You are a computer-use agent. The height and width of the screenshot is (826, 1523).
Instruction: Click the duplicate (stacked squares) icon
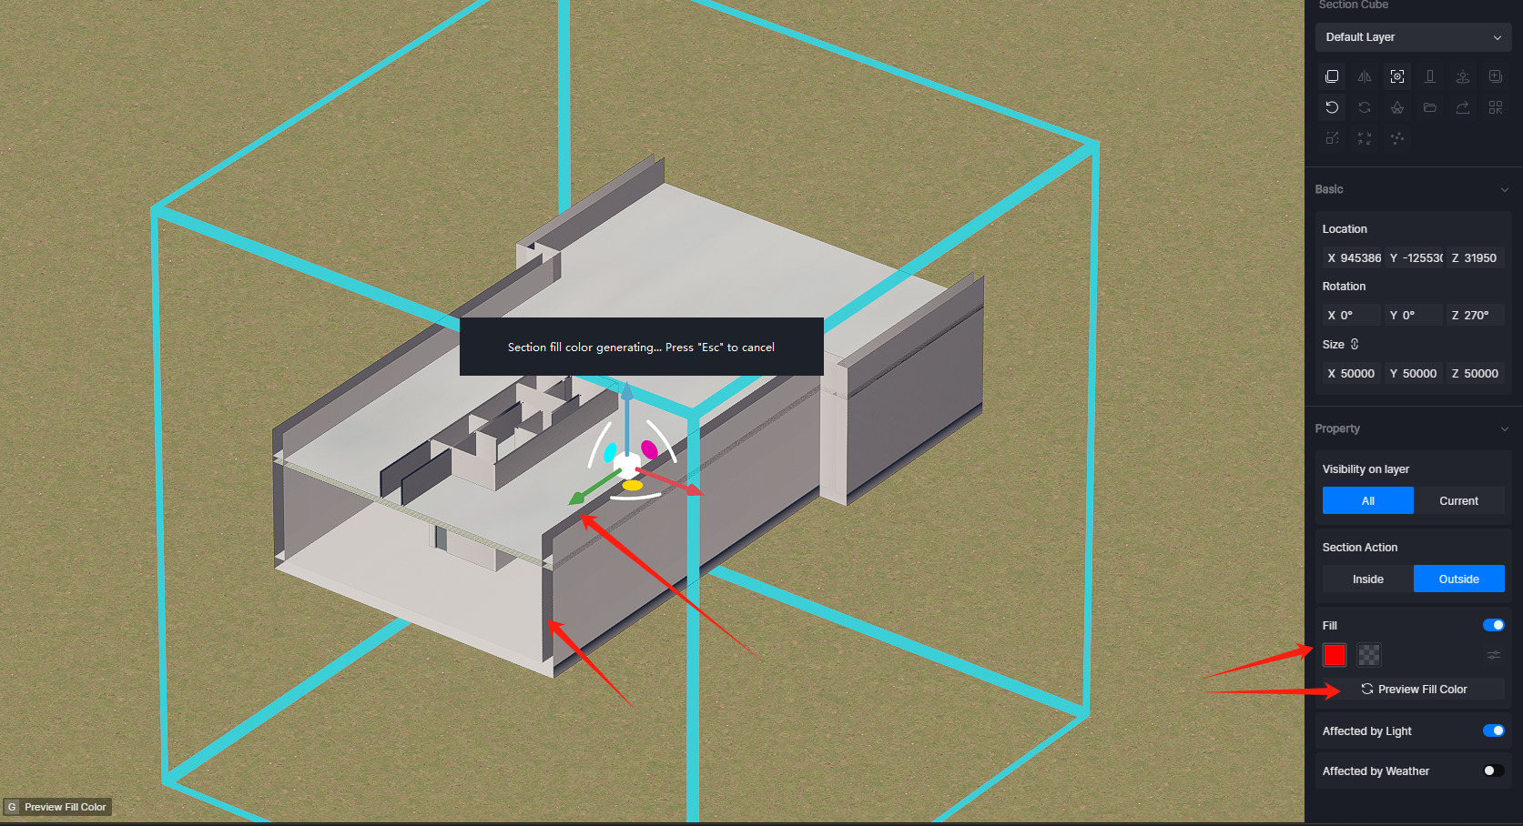(x=1332, y=76)
